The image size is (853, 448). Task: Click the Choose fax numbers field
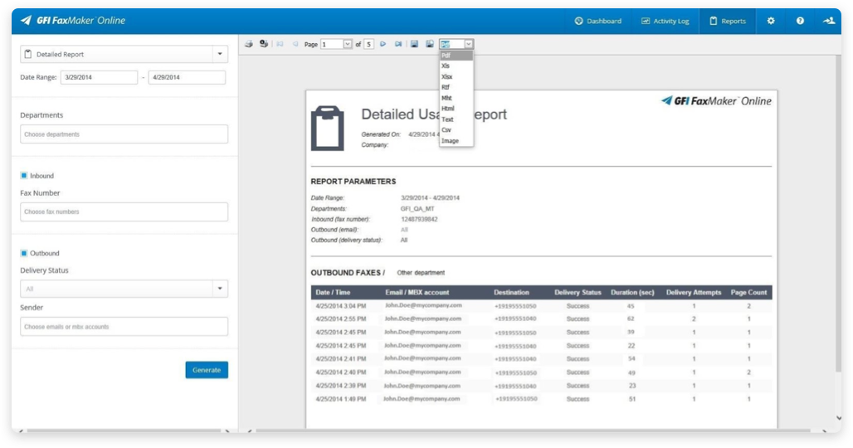click(124, 212)
